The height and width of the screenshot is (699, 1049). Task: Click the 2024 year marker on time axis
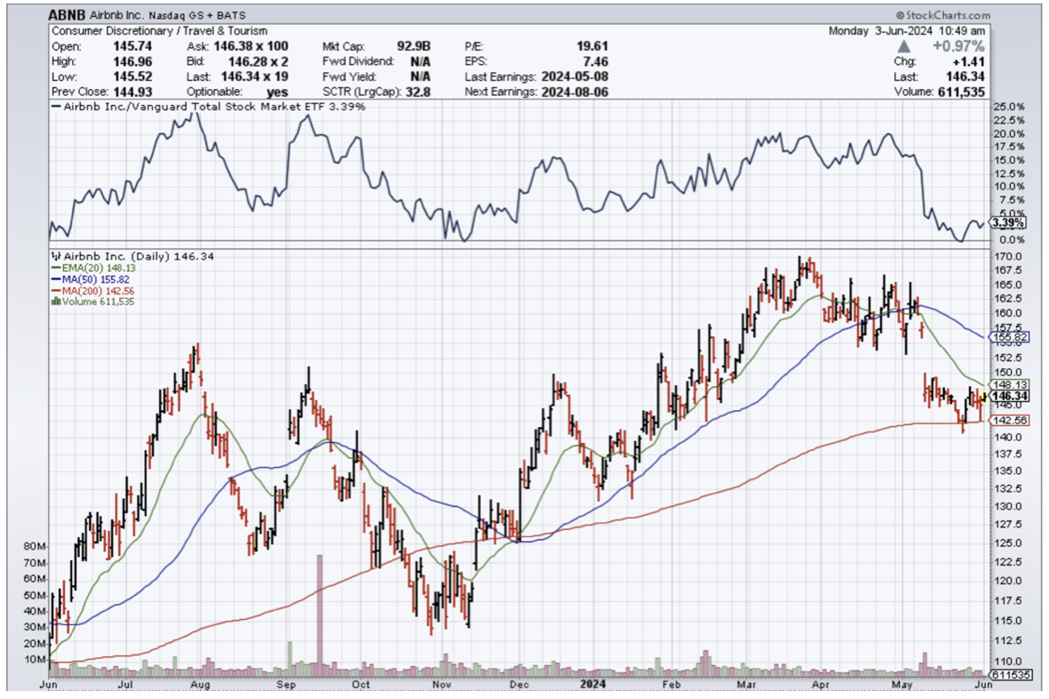pos(595,685)
